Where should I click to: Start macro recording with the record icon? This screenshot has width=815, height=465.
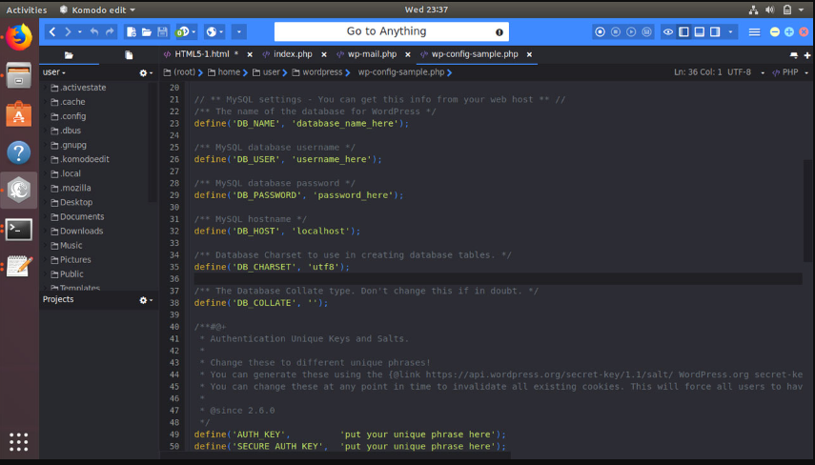(x=600, y=31)
